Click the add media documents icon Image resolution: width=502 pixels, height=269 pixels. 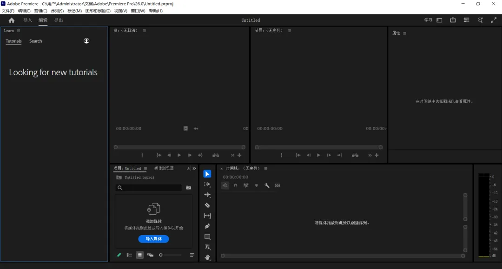(153, 209)
